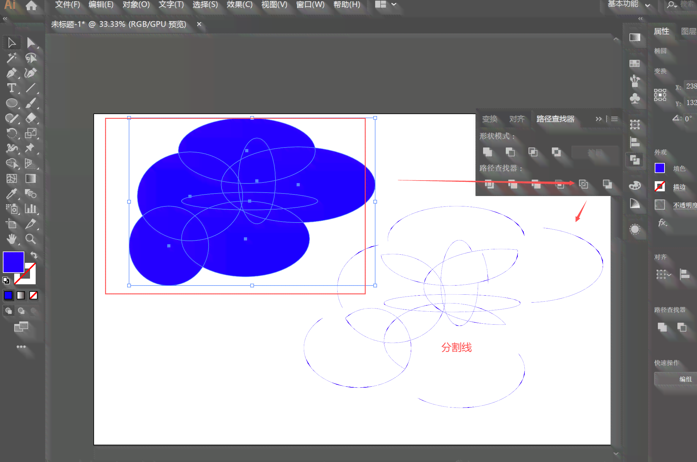Select the Curvature tool

tap(31, 73)
